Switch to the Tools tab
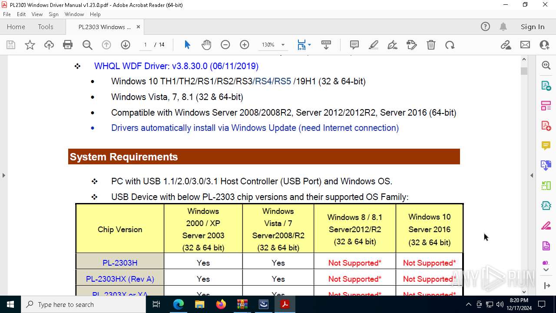This screenshot has height=313, width=556. point(46,27)
